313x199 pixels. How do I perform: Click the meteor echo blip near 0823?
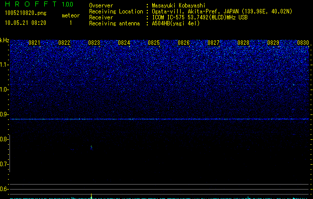pyautogui.click(x=92, y=147)
